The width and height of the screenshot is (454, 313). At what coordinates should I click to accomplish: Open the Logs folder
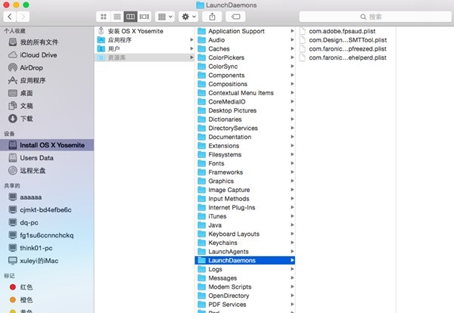[x=245, y=269]
